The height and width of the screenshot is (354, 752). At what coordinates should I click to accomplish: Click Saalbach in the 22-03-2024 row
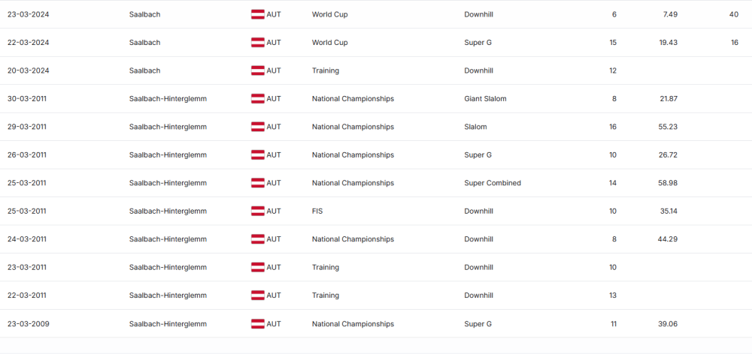click(144, 43)
